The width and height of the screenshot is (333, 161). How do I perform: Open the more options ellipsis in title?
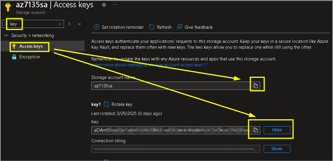tap(115, 5)
